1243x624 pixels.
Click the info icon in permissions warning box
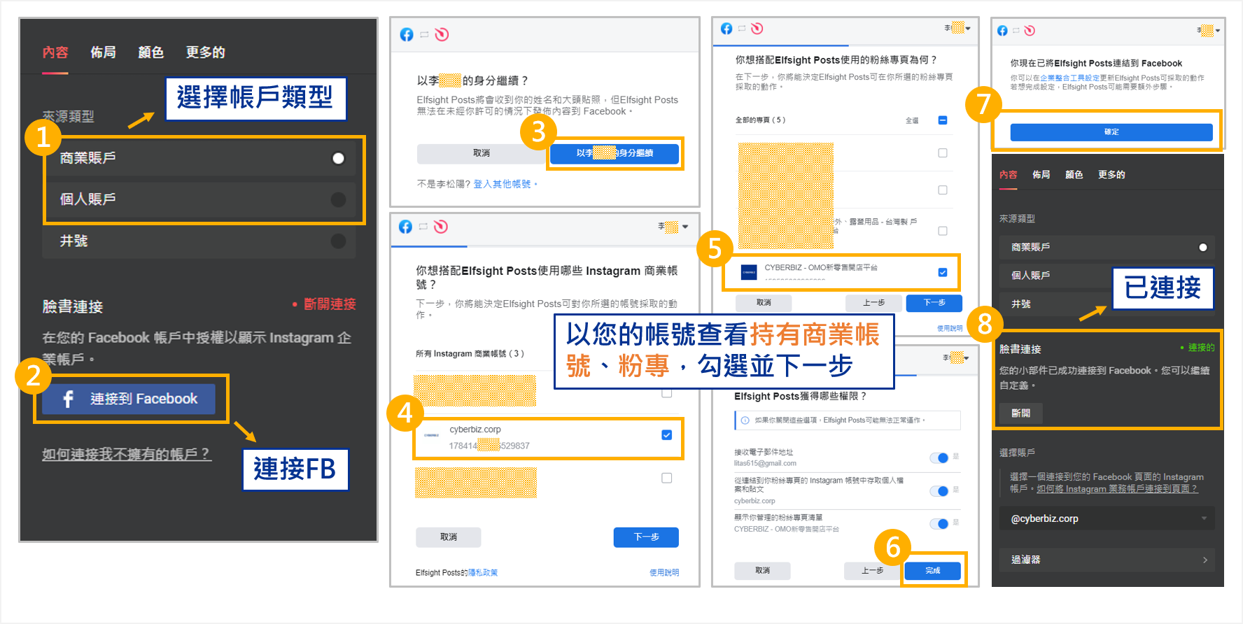point(745,420)
